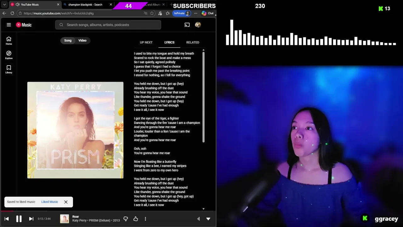Open the YouTube Music hamburger menu
The image size is (403, 227).
coord(9,25)
